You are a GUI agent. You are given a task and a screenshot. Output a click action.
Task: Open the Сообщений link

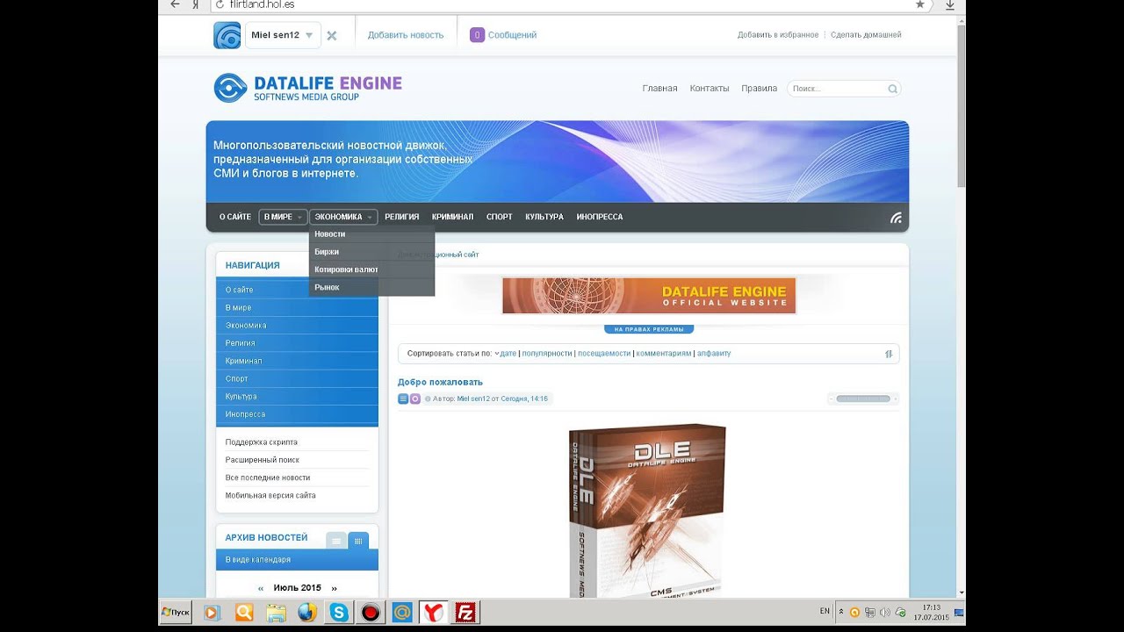pyautogui.click(x=512, y=35)
